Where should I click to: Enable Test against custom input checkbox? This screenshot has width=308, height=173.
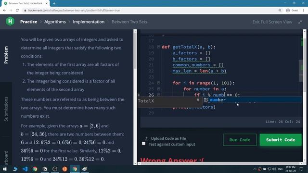[143, 144]
